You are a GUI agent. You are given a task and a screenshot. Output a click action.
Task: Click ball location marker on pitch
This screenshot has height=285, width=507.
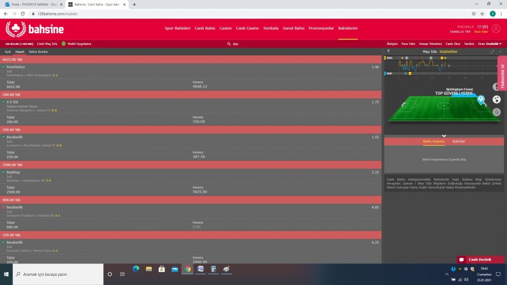pyautogui.click(x=481, y=100)
